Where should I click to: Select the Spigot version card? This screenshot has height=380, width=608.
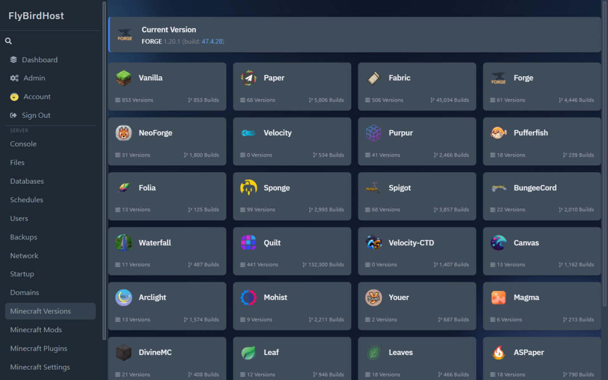[x=417, y=196]
